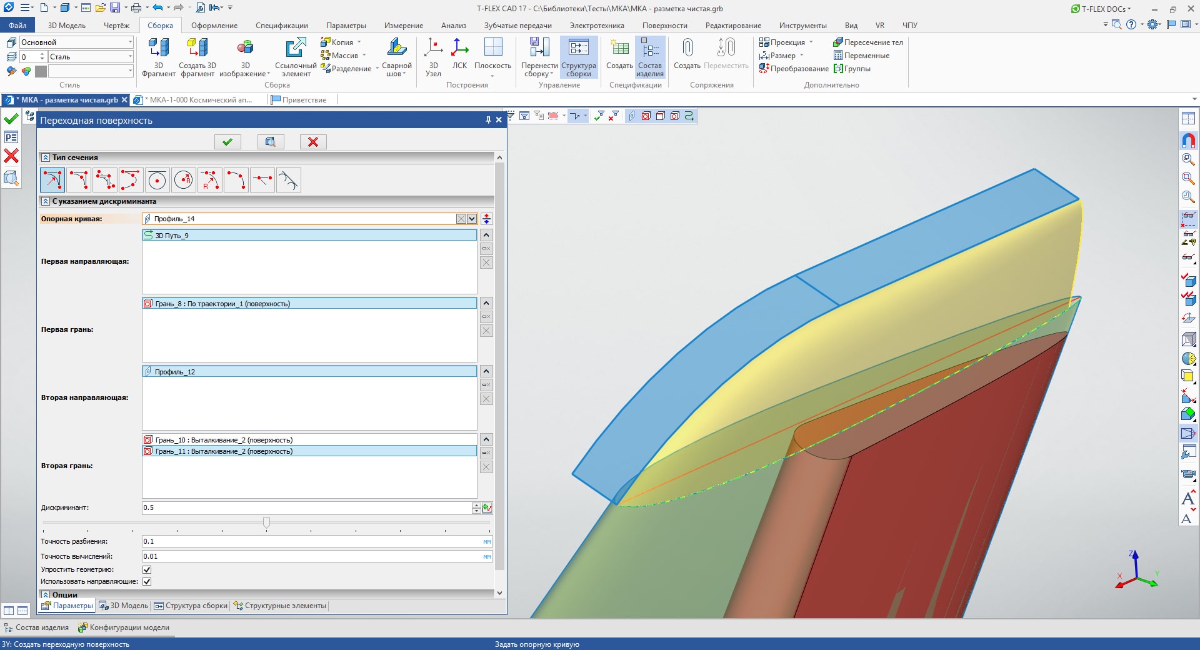
Task: Cancel with red X in dialog header
Action: pos(313,142)
